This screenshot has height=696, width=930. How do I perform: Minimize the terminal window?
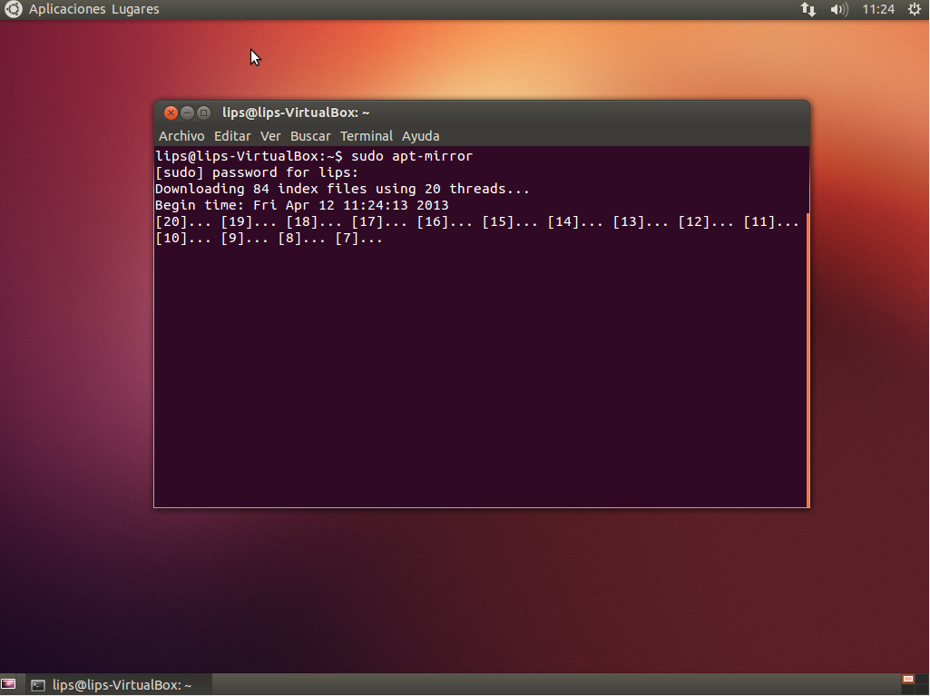tap(187, 113)
